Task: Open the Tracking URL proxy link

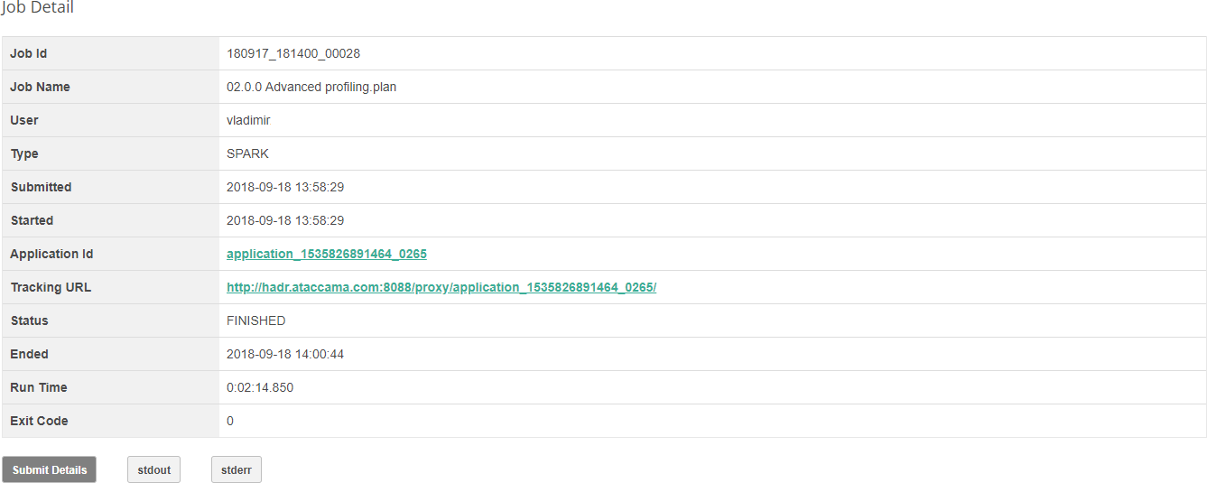Action: pyautogui.click(x=441, y=287)
